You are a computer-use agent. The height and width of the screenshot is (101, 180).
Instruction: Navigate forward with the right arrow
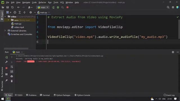[x=23, y=8]
